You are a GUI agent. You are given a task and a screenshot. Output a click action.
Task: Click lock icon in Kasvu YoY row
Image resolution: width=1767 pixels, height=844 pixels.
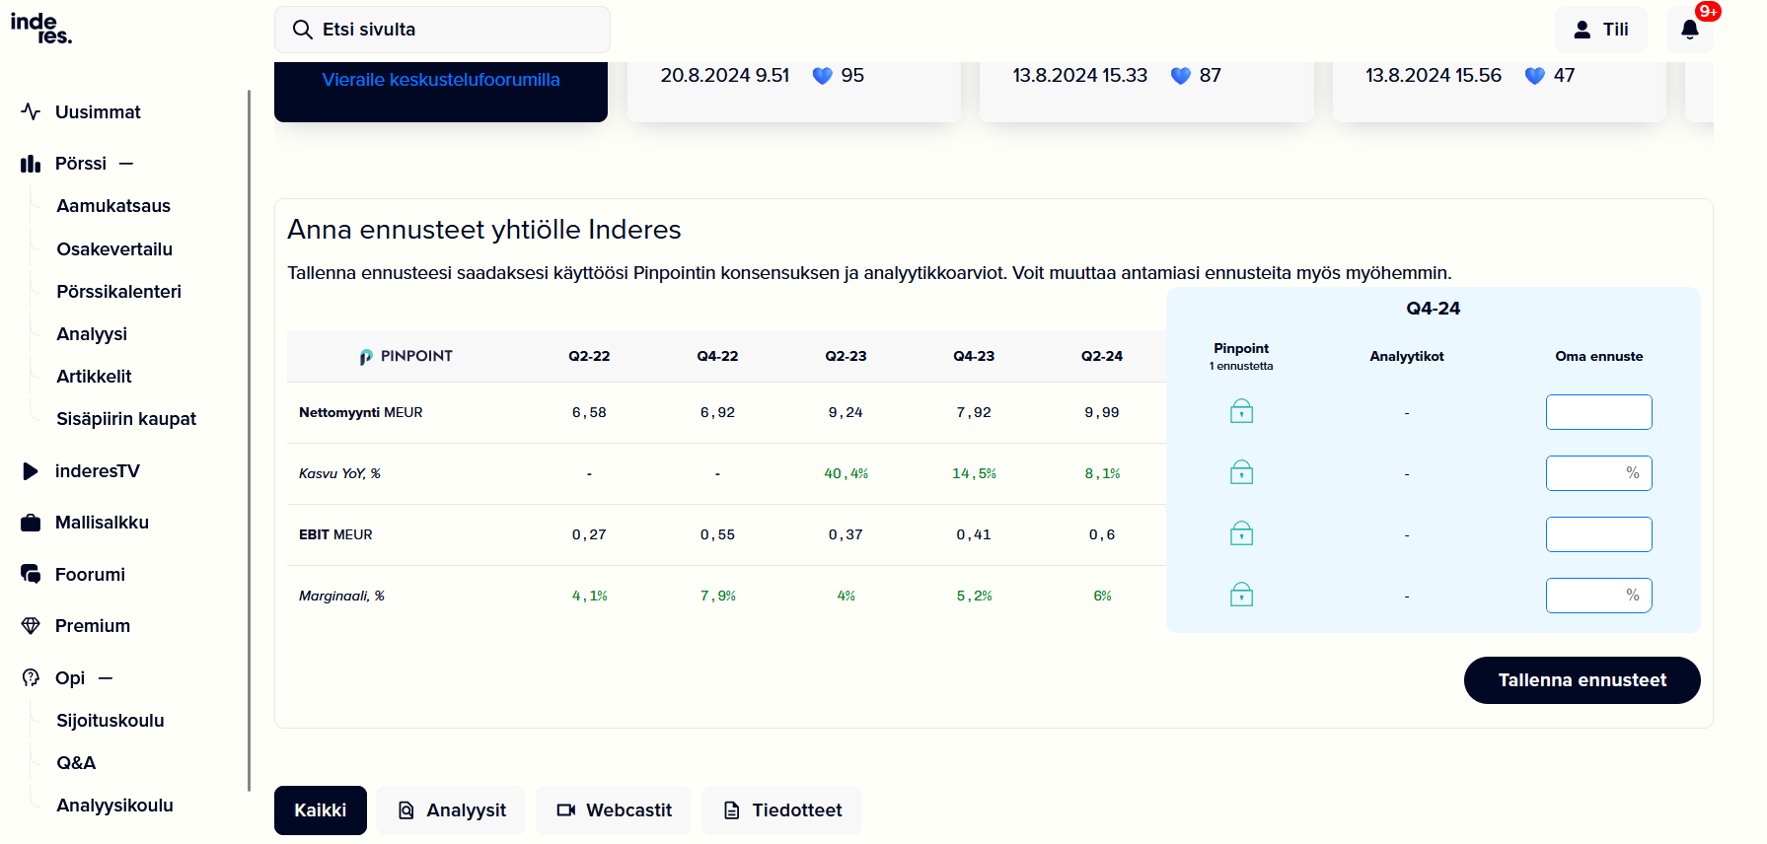(1241, 472)
